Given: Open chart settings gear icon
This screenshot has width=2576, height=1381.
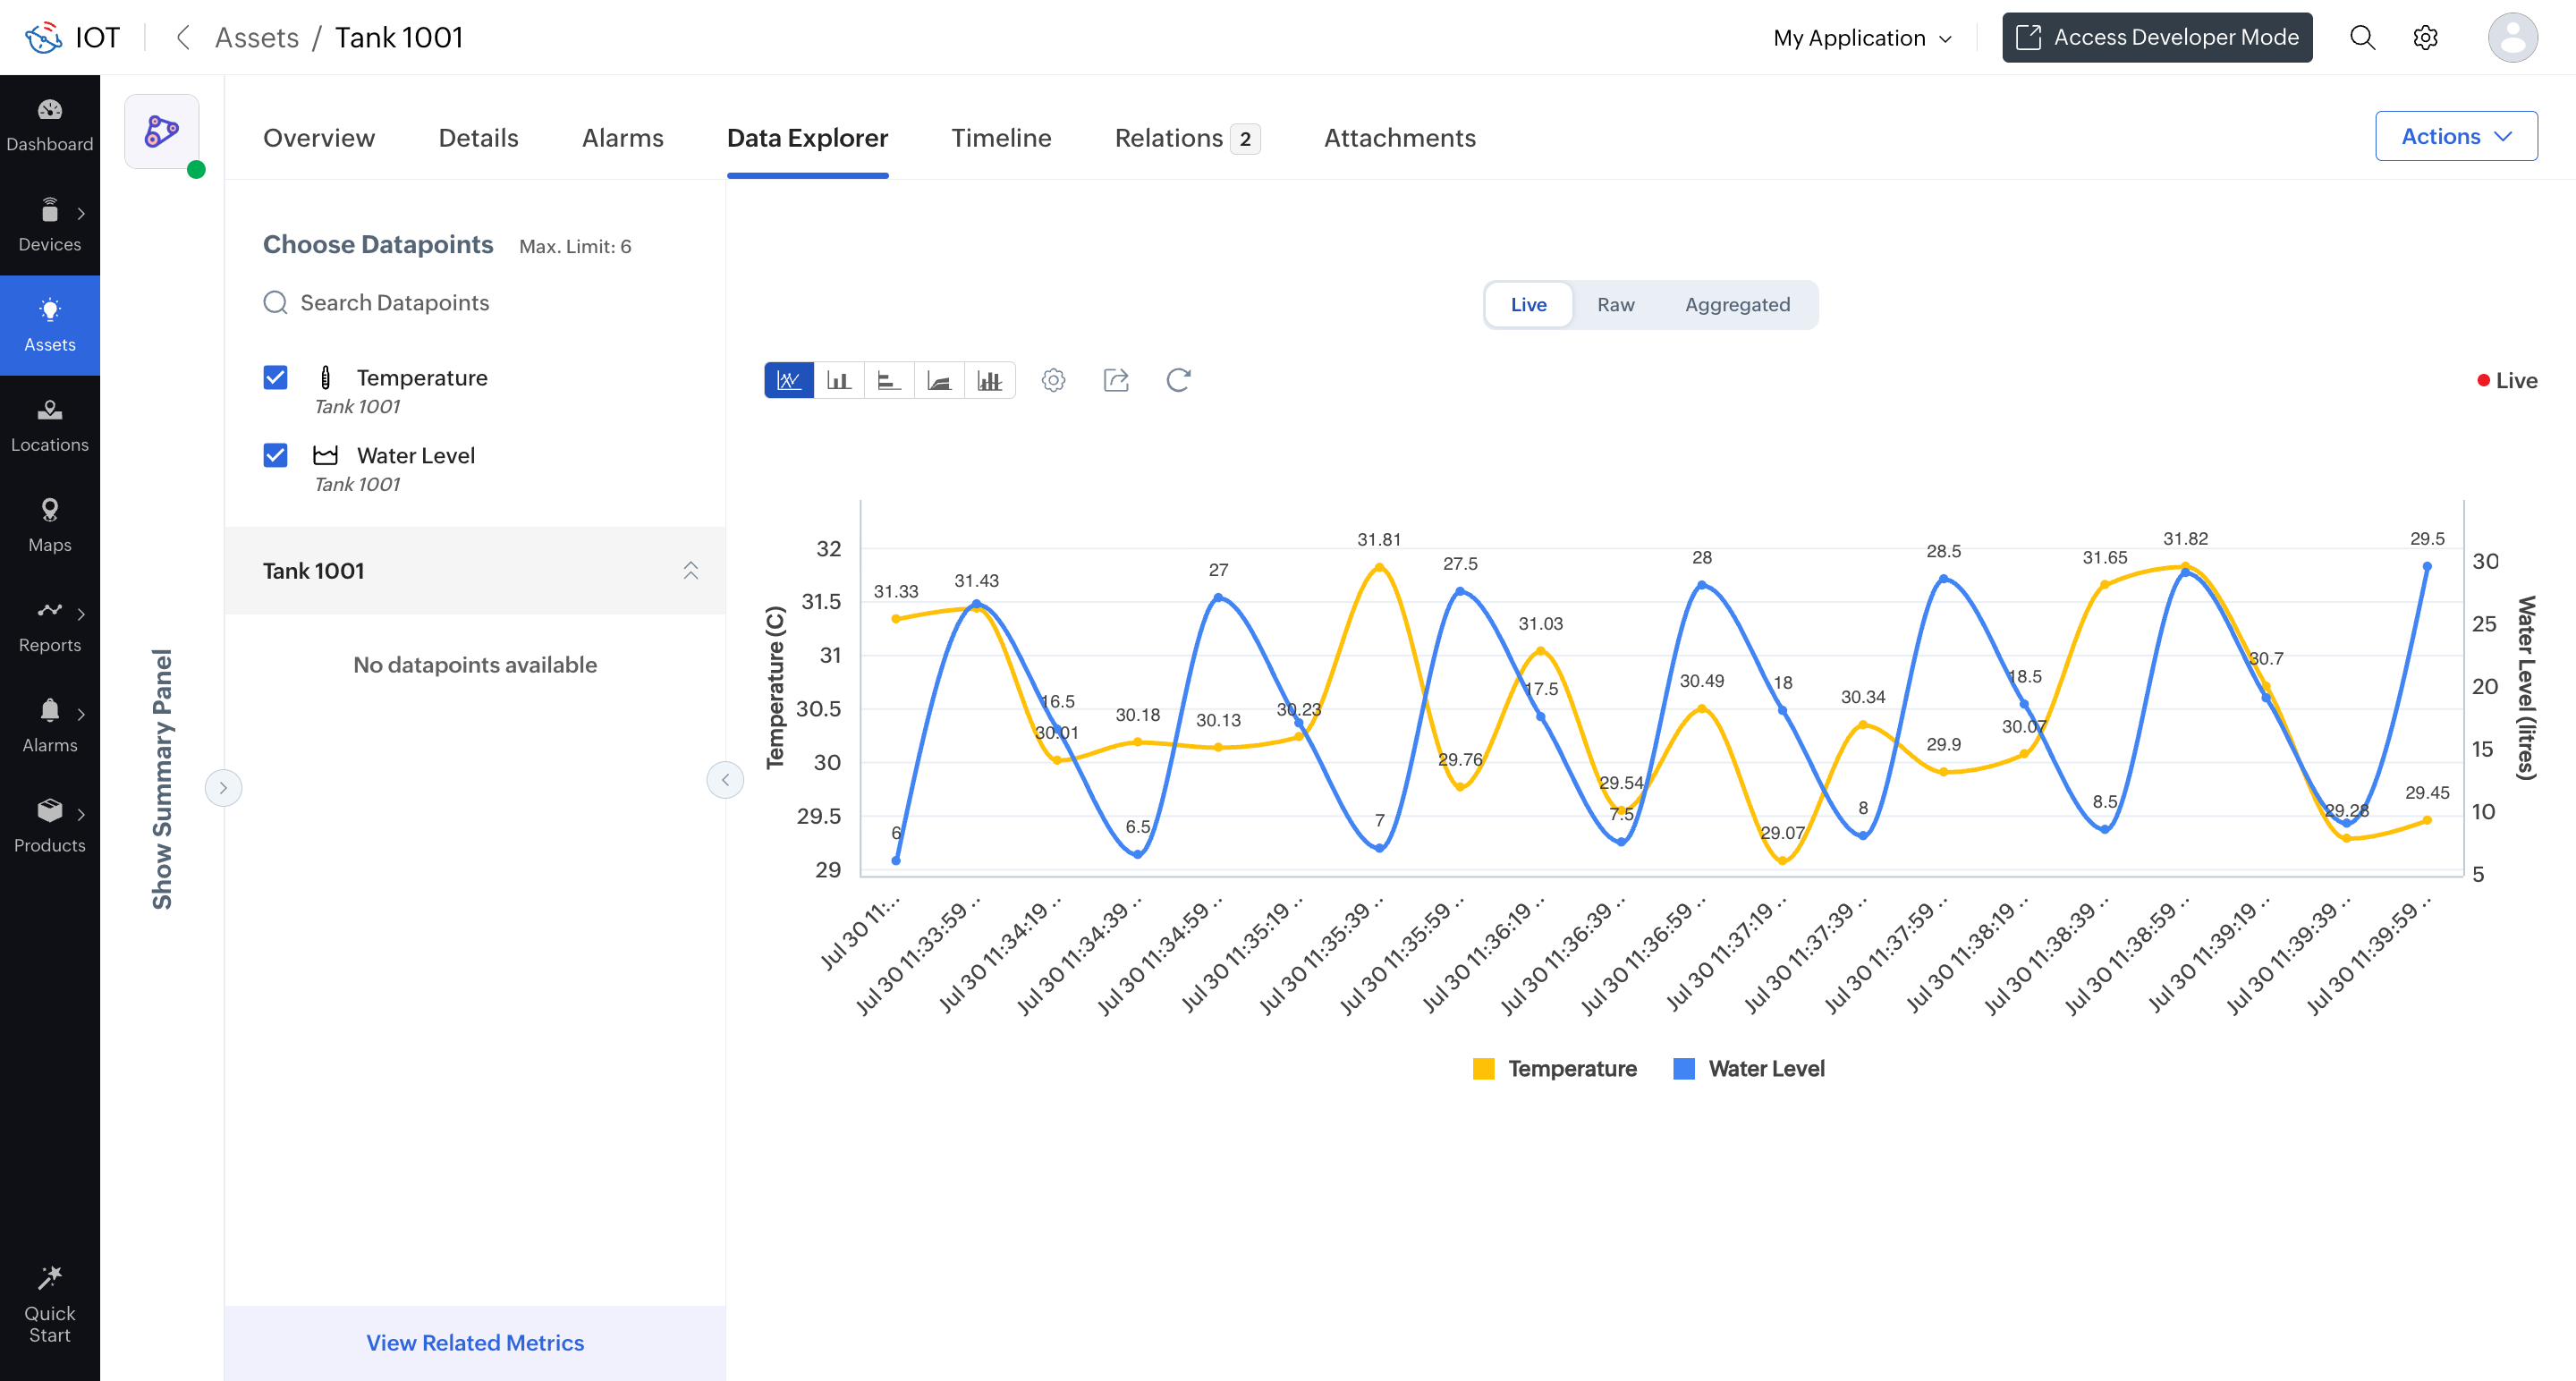Looking at the screenshot, I should (x=1053, y=380).
